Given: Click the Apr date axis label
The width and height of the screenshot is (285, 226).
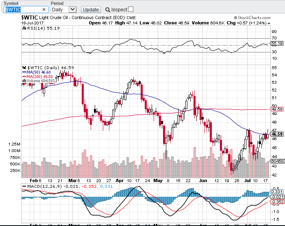Looking at the screenshot, I should pyautogui.click(x=120, y=180).
